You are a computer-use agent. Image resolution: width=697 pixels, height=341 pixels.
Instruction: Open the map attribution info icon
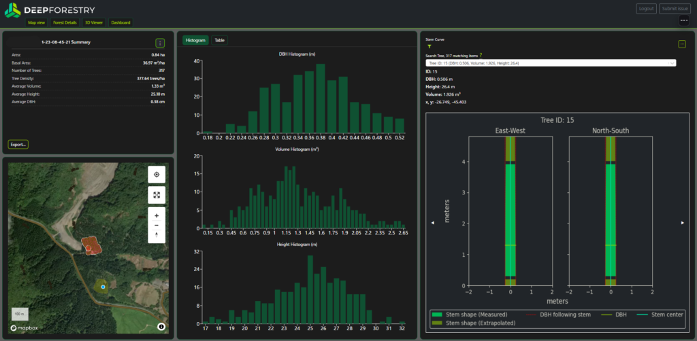coord(161,327)
